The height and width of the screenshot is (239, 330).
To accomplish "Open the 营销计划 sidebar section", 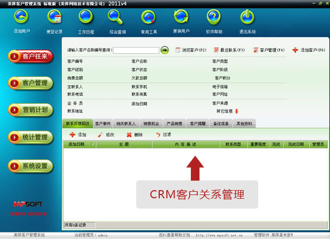I will pos(30,110).
